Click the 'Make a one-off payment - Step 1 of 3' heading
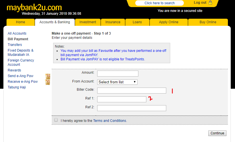This screenshot has width=235, height=142. coord(81,33)
